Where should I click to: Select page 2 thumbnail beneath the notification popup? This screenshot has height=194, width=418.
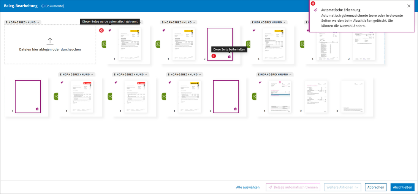pyautogui.click(x=364, y=46)
